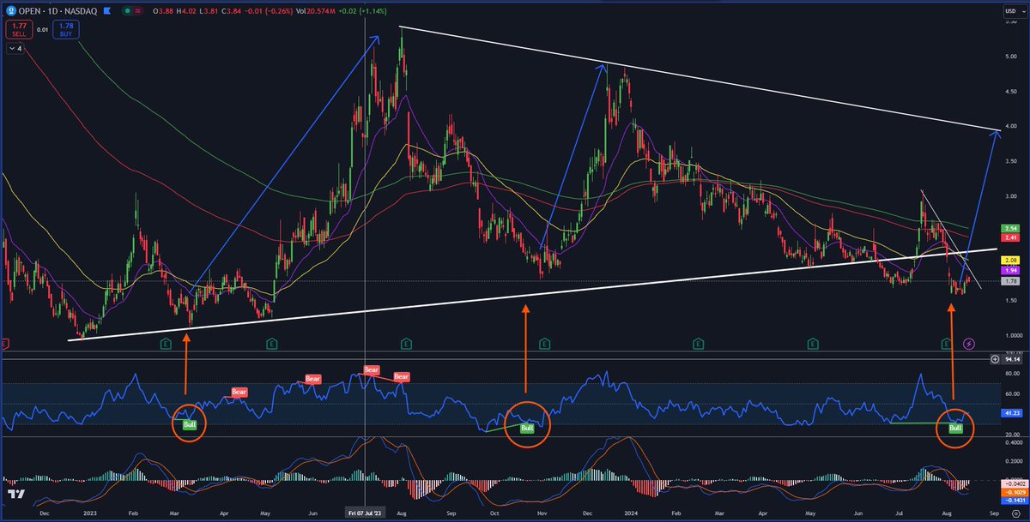Open the earnings marker near May 2023
1030x522 pixels.
click(271, 344)
